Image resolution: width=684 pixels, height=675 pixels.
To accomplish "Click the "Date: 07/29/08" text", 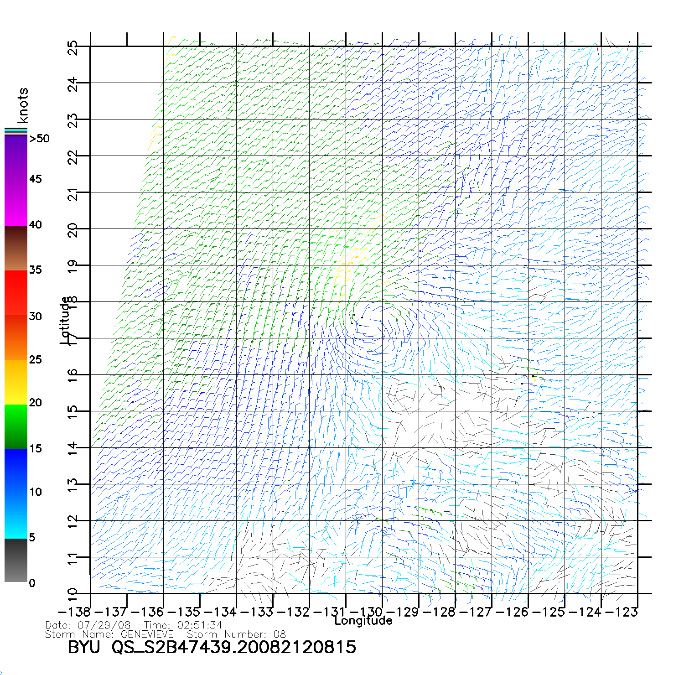I will (88, 625).
